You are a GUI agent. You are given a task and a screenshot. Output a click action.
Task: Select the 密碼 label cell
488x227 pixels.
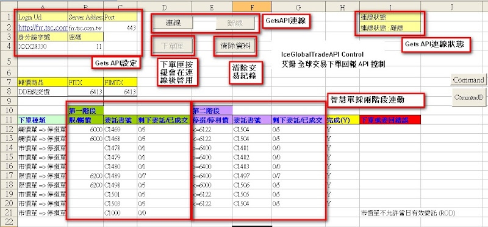tap(85, 38)
